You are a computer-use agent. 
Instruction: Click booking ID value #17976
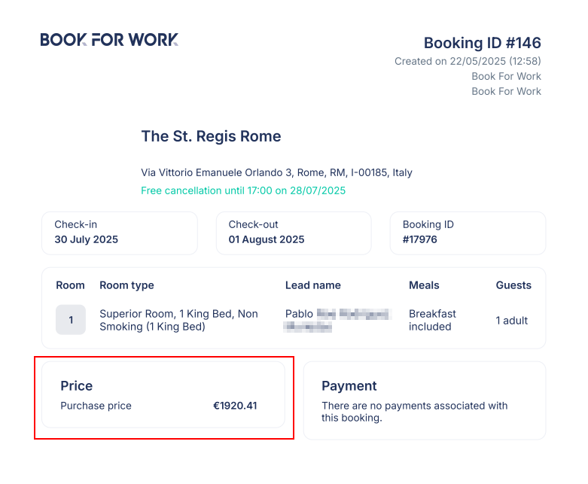click(419, 239)
